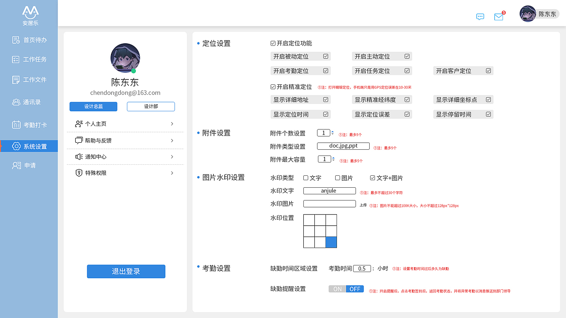Toggle the 开启被动定位 checkbox
The width and height of the screenshot is (566, 318).
click(x=326, y=57)
